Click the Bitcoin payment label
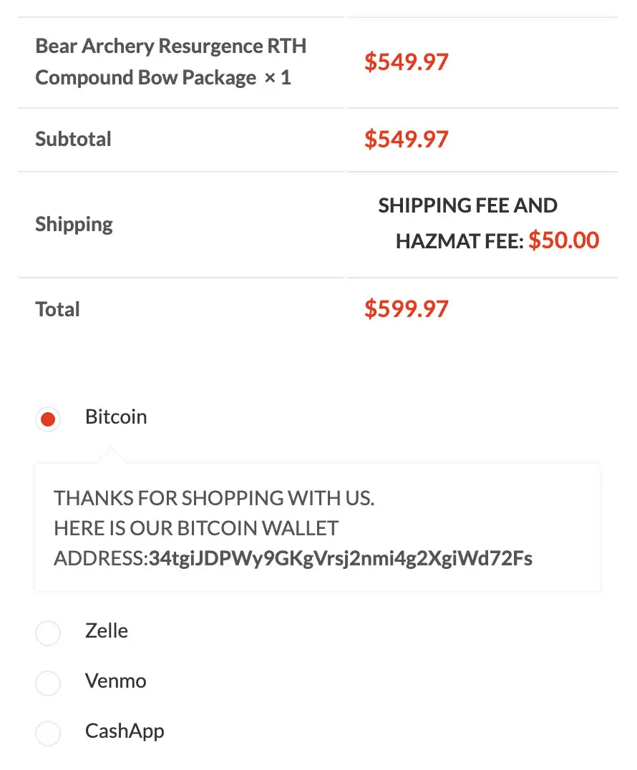637x770 pixels. [116, 417]
